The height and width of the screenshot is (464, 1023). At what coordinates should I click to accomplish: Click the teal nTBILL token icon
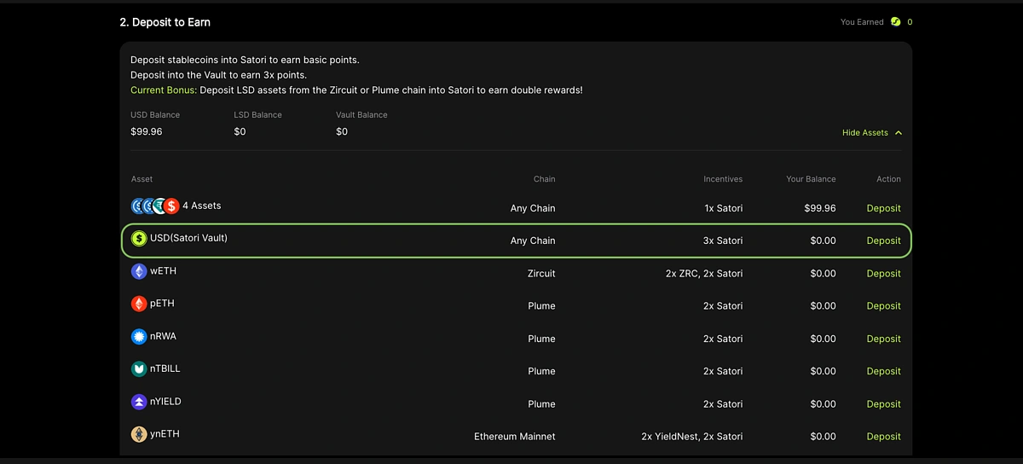click(x=138, y=369)
